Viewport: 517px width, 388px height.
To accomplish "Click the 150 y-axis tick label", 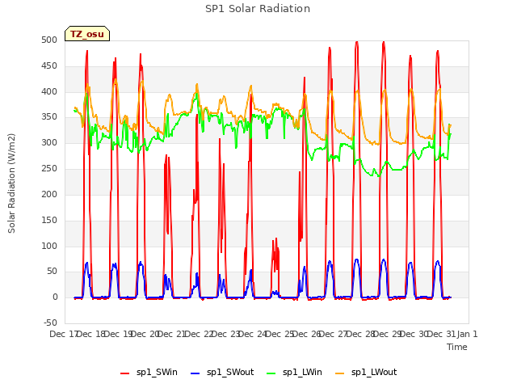I will tap(49, 220).
